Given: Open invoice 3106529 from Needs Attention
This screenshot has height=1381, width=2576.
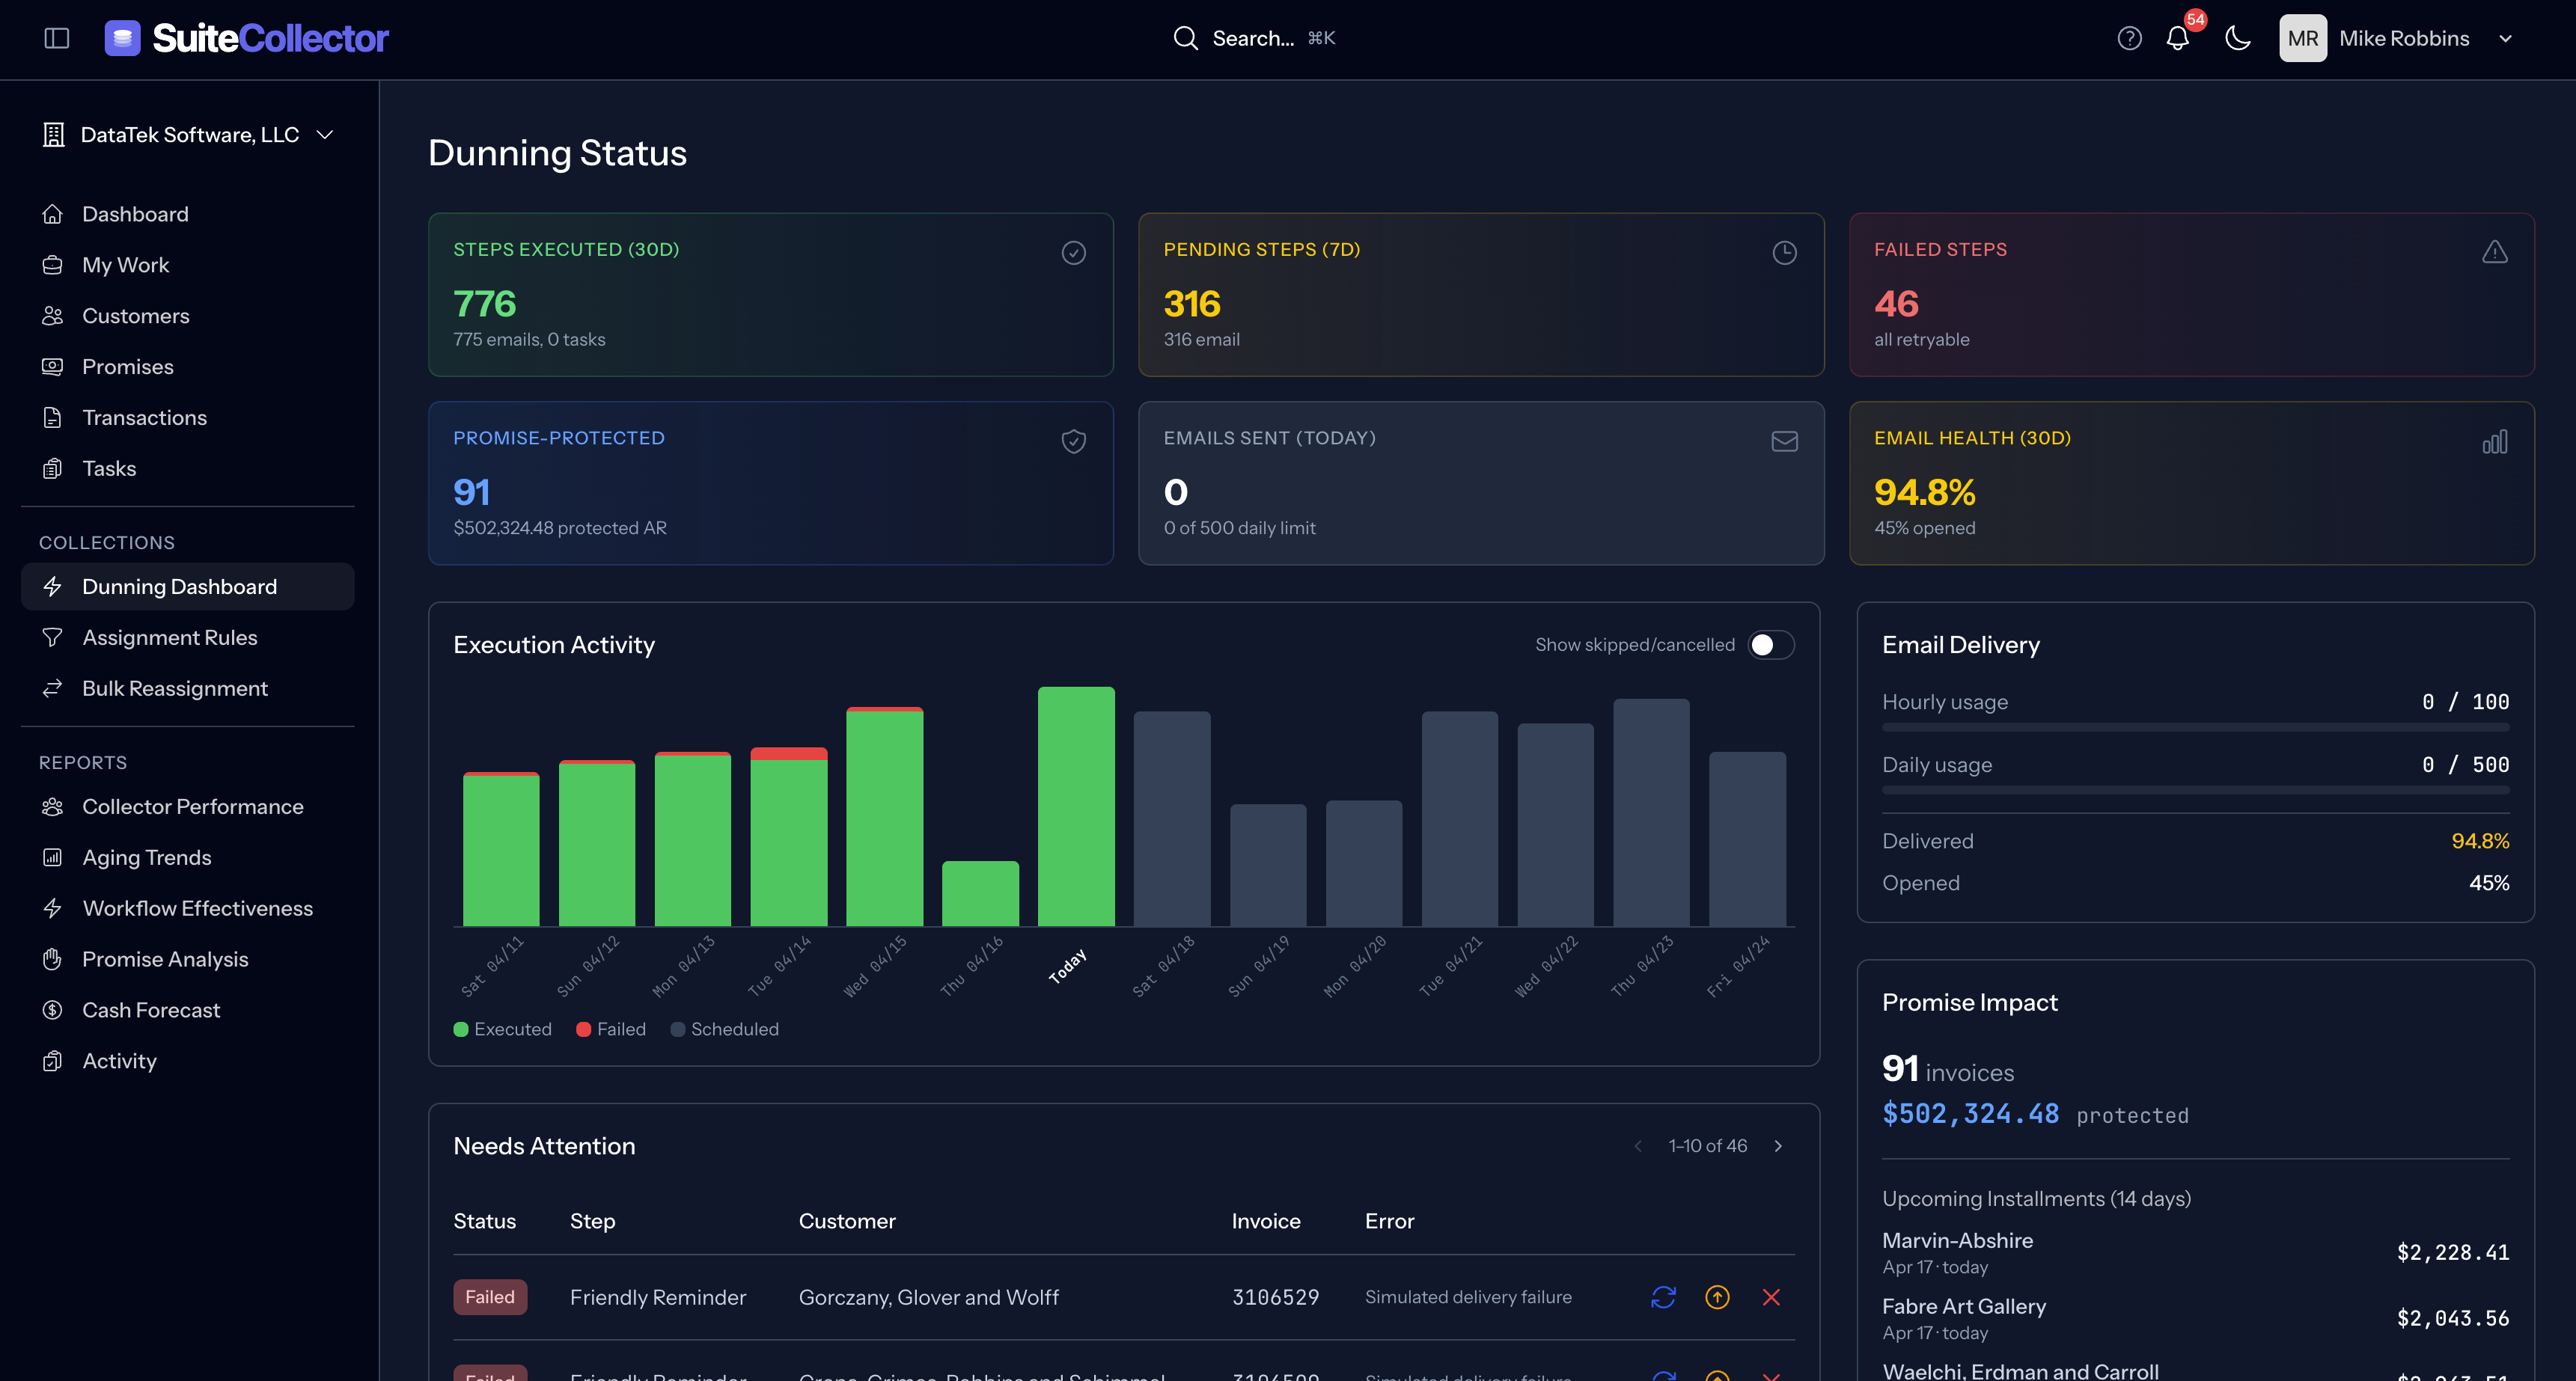Looking at the screenshot, I should click(1275, 1297).
